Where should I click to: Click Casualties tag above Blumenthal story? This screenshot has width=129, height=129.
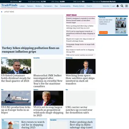[36, 58]
